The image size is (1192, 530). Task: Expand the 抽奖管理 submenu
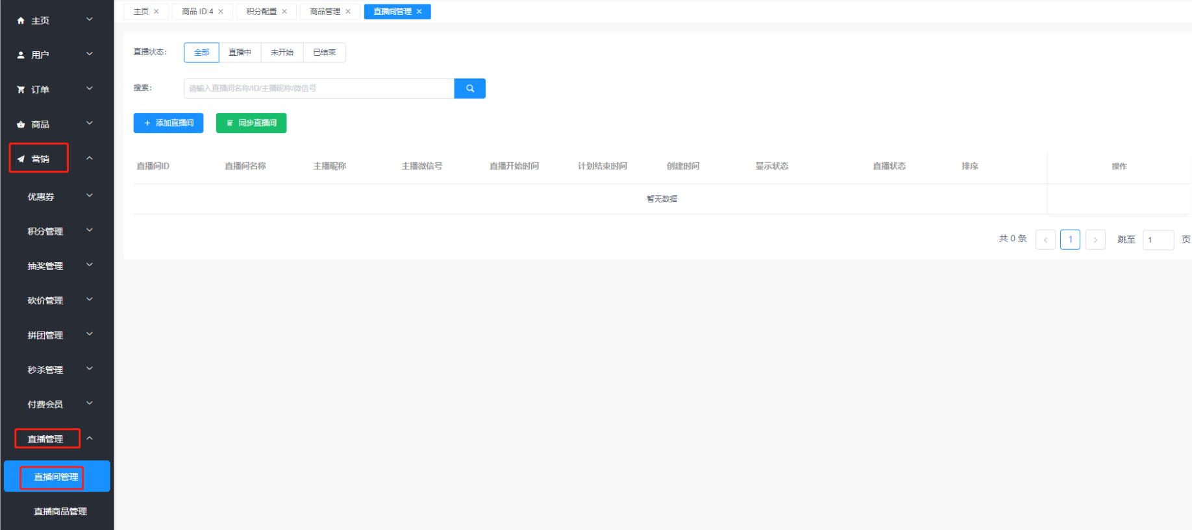[90, 265]
